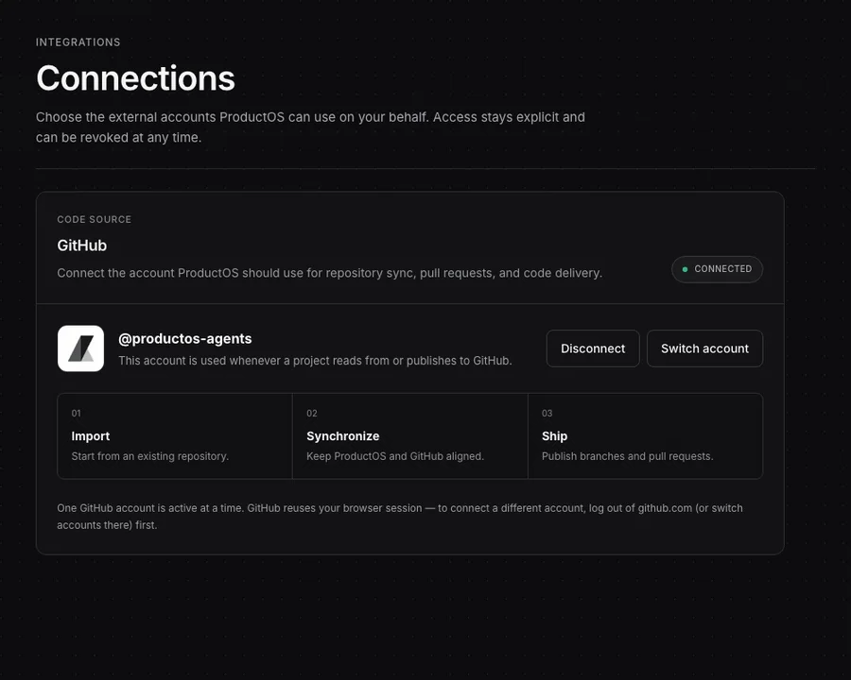Click 'Publish branches and pull requests.' text
The image size is (851, 680).
coord(628,456)
